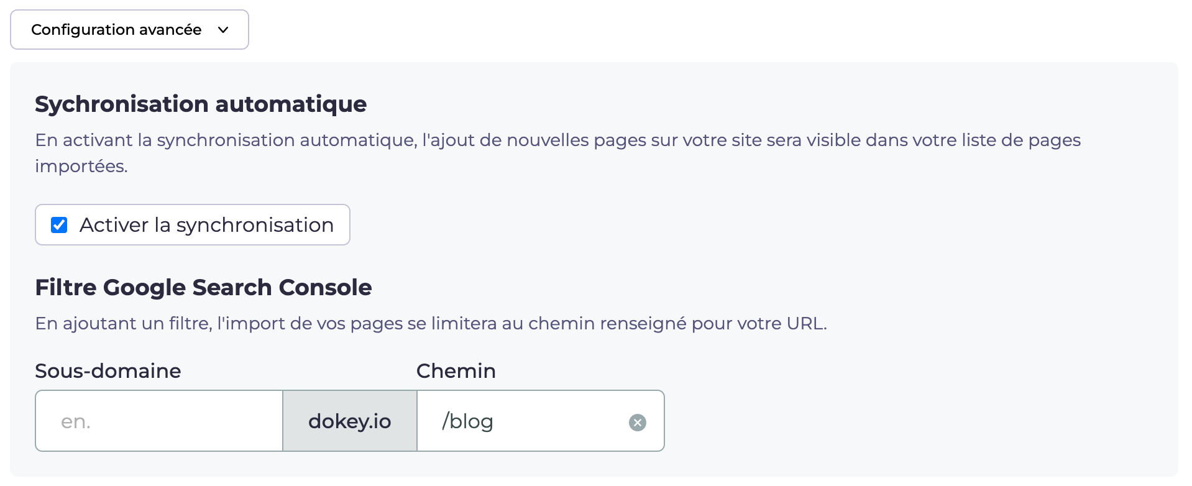Select the Filtre Google Search Console heading
Screen dimensions: 1192x486
(x=203, y=287)
